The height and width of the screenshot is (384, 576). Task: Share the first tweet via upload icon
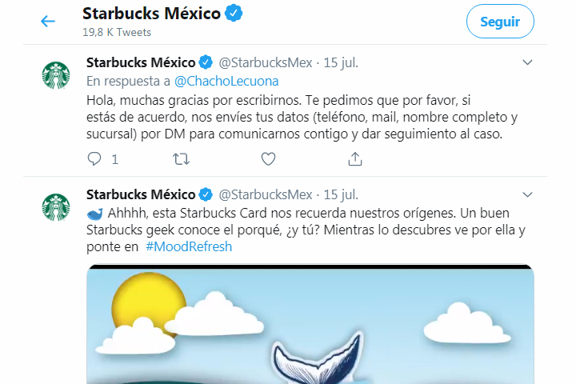pos(355,159)
